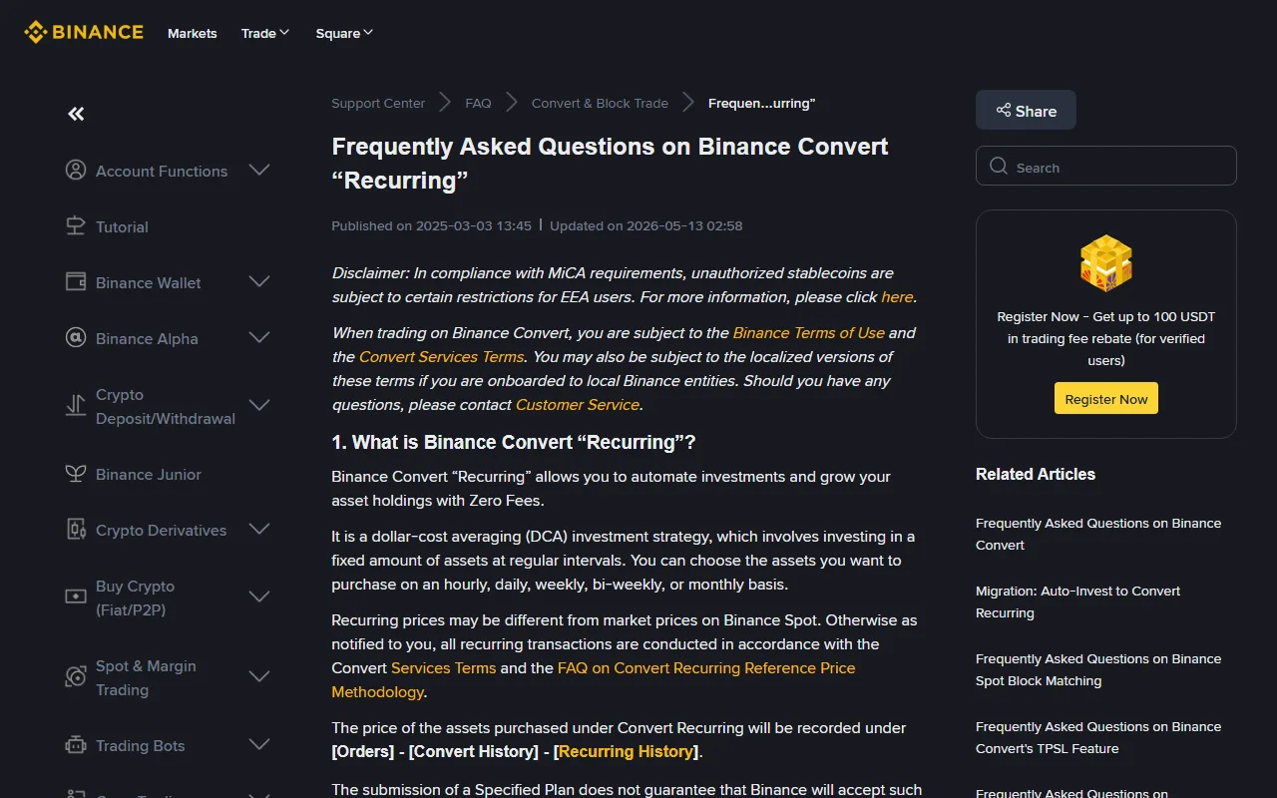Click the Crypto Derivatives icon
1277x798 pixels.
click(x=76, y=529)
